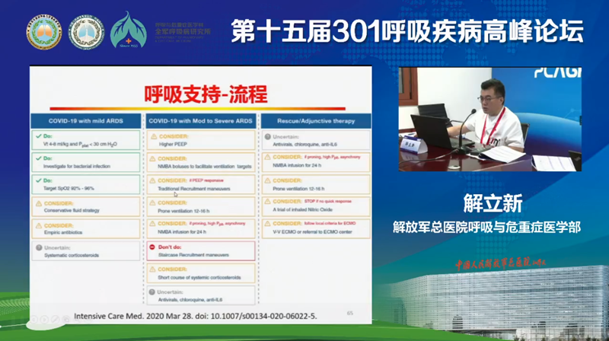The width and height of the screenshot is (609, 341).
Task: Click the gold-rimmed lungs emblem logo
Action: point(44,32)
